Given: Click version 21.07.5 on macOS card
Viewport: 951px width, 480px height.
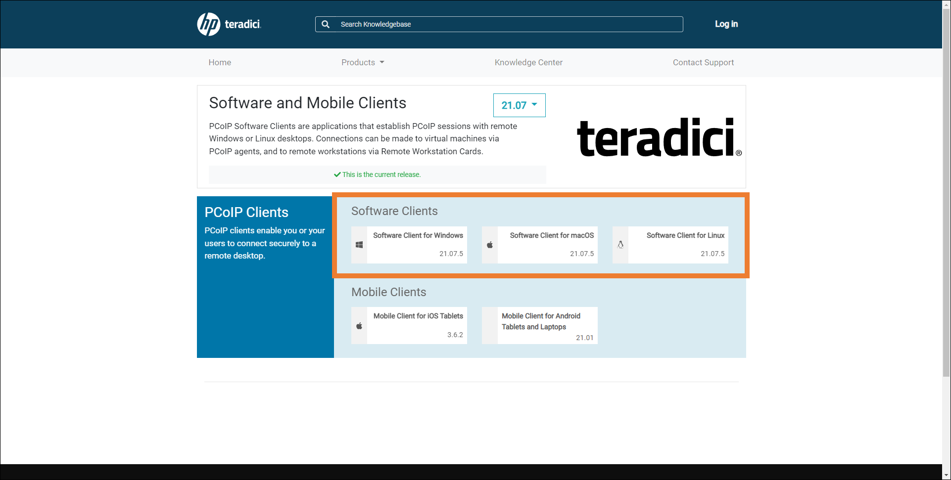Looking at the screenshot, I should coord(582,254).
